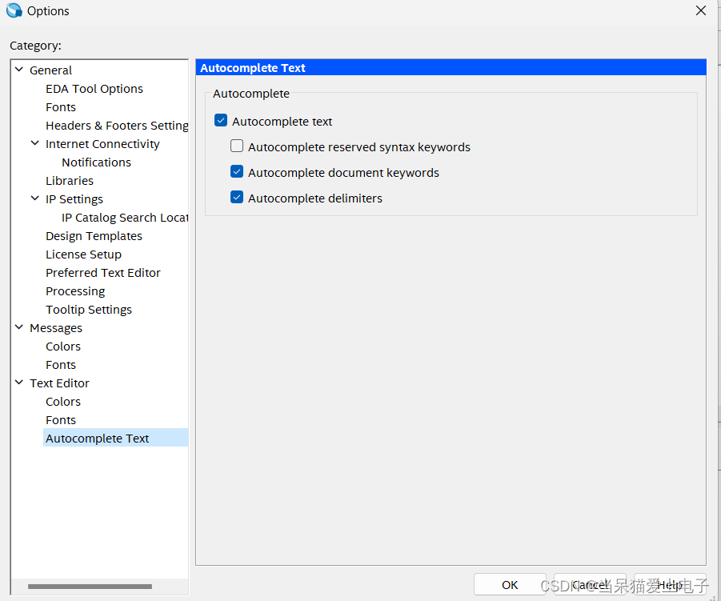Collapse Internet Connectivity tree node

pyautogui.click(x=35, y=143)
